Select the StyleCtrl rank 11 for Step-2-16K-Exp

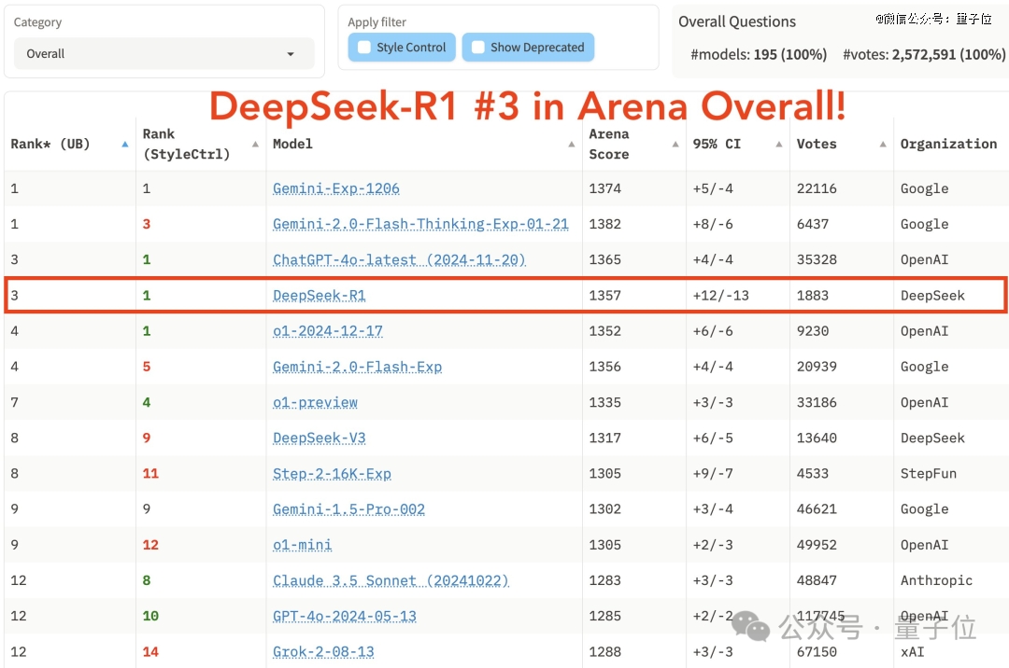click(x=150, y=473)
